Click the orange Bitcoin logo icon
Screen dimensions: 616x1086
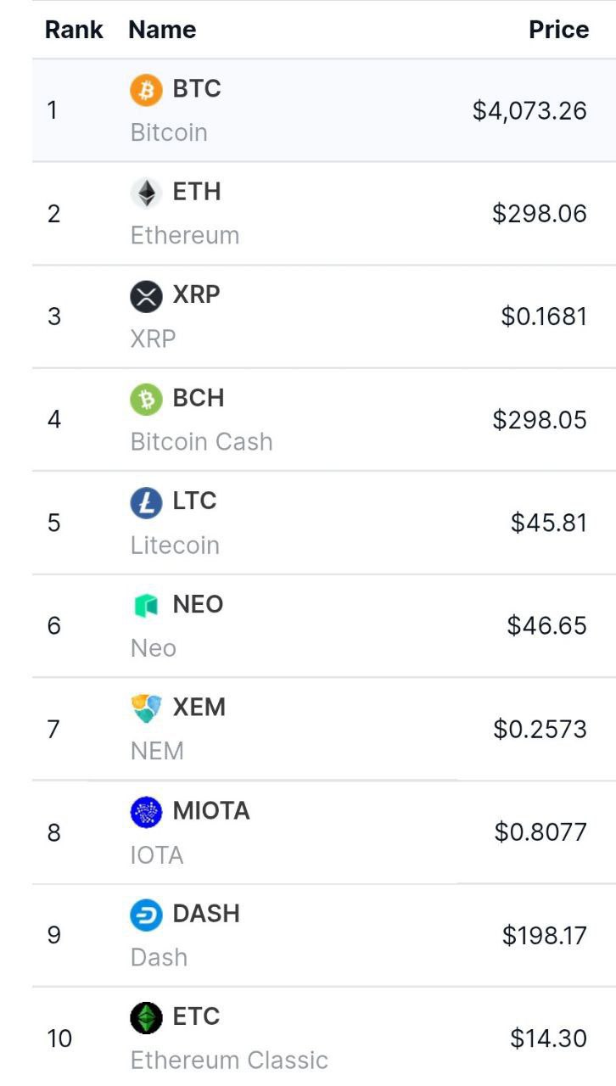(146, 89)
